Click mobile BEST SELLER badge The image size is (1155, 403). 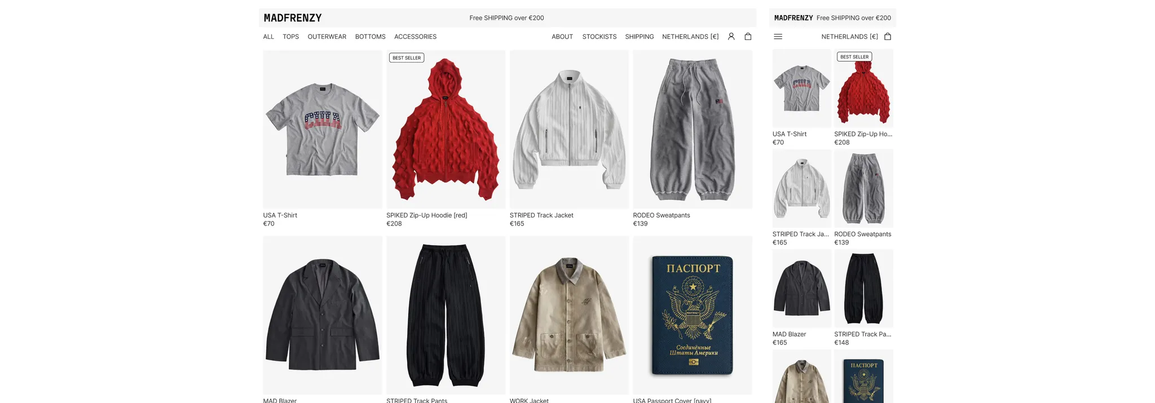[854, 56]
